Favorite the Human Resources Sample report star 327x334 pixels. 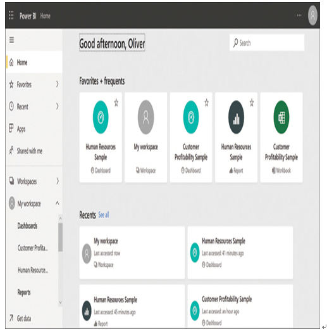pyautogui.click(x=252, y=103)
